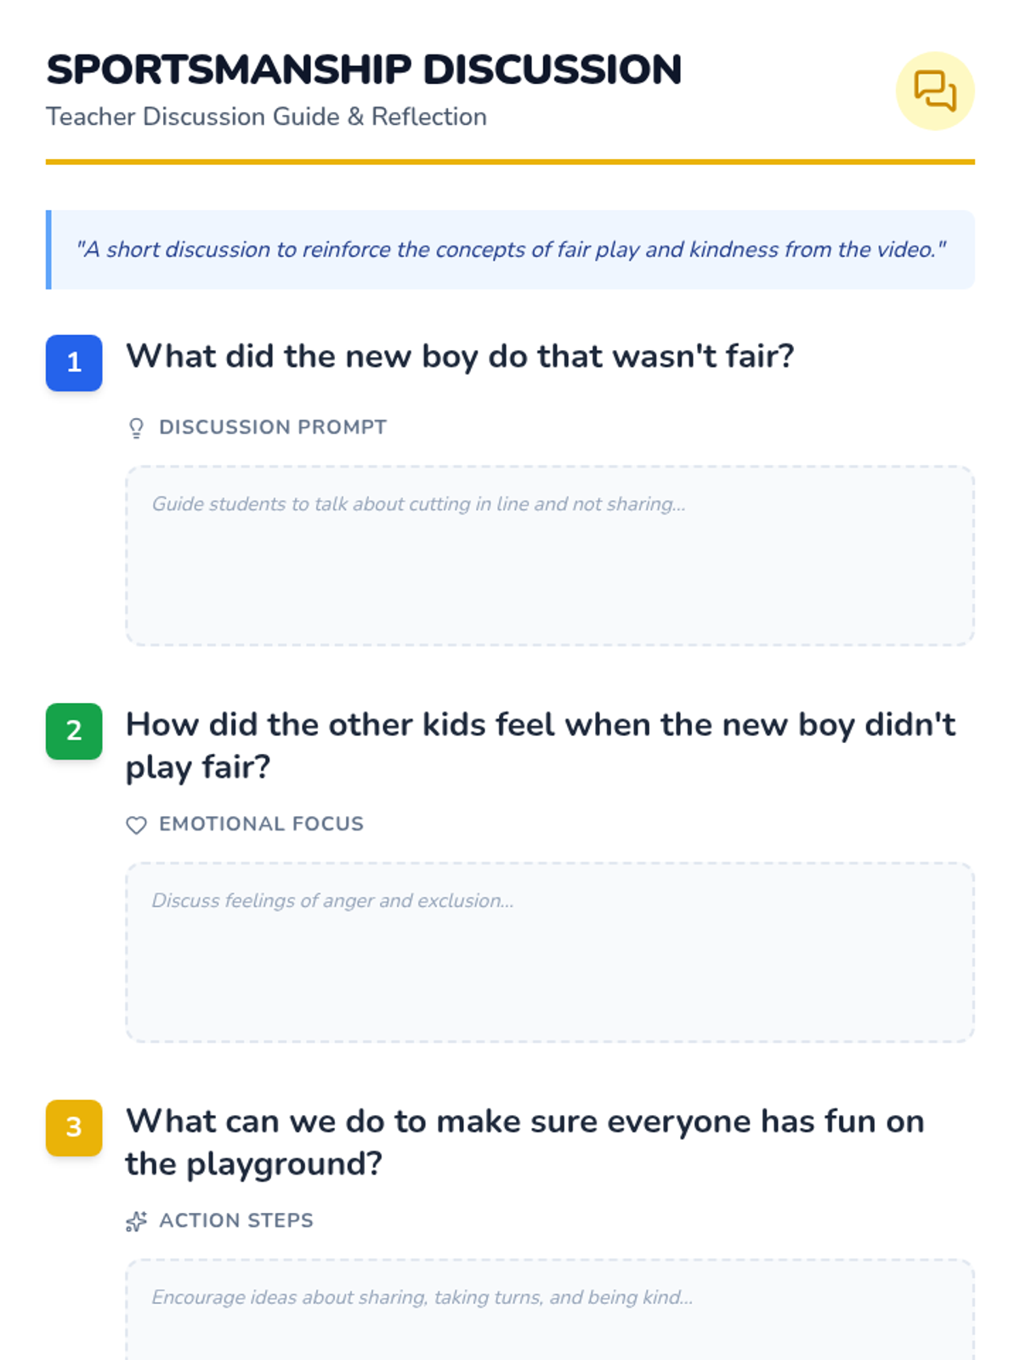Screen dimensions: 1020x1360
Task: Type in the cutting in line notes box
Action: [550, 555]
